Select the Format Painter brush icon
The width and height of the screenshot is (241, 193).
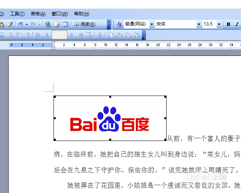(x=10, y=24)
